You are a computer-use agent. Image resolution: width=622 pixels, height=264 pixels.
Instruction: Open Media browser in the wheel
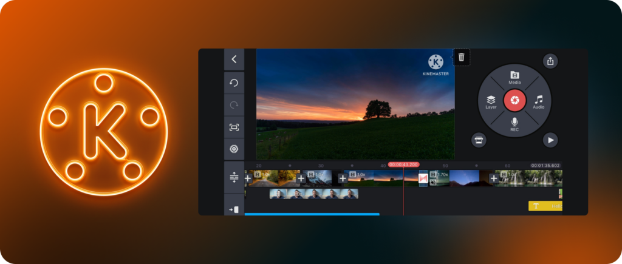[514, 77]
